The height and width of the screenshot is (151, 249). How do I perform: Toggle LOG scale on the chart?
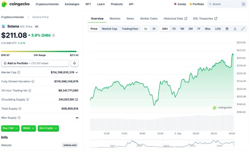[218, 29]
